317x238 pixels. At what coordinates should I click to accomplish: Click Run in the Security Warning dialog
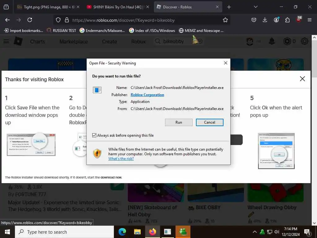[179, 122]
